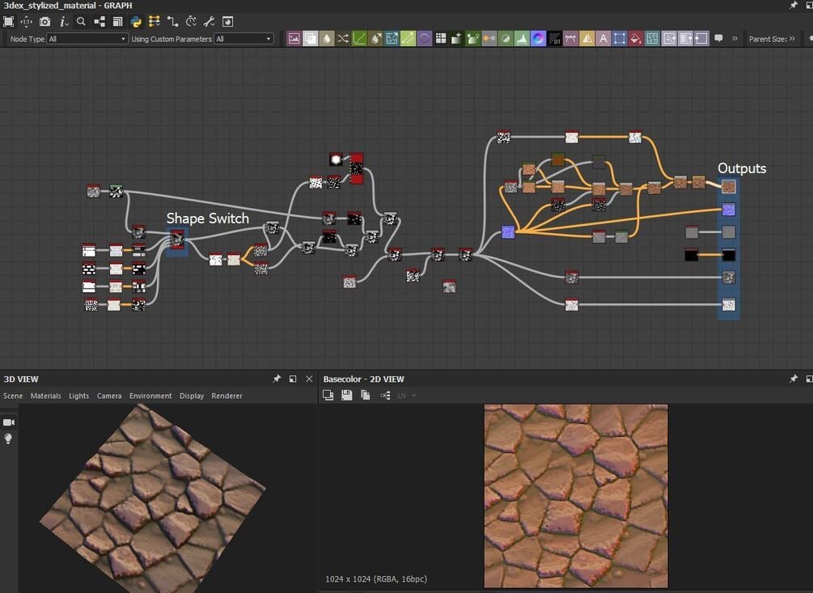Select the Outputs frame label
This screenshot has width=813, height=593.
[742, 168]
